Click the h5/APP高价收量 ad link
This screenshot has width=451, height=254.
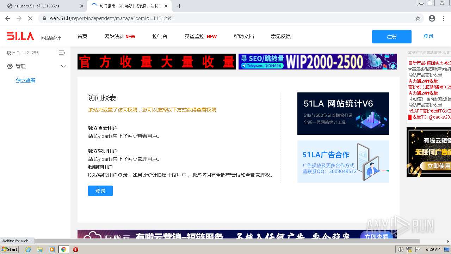(x=430, y=111)
